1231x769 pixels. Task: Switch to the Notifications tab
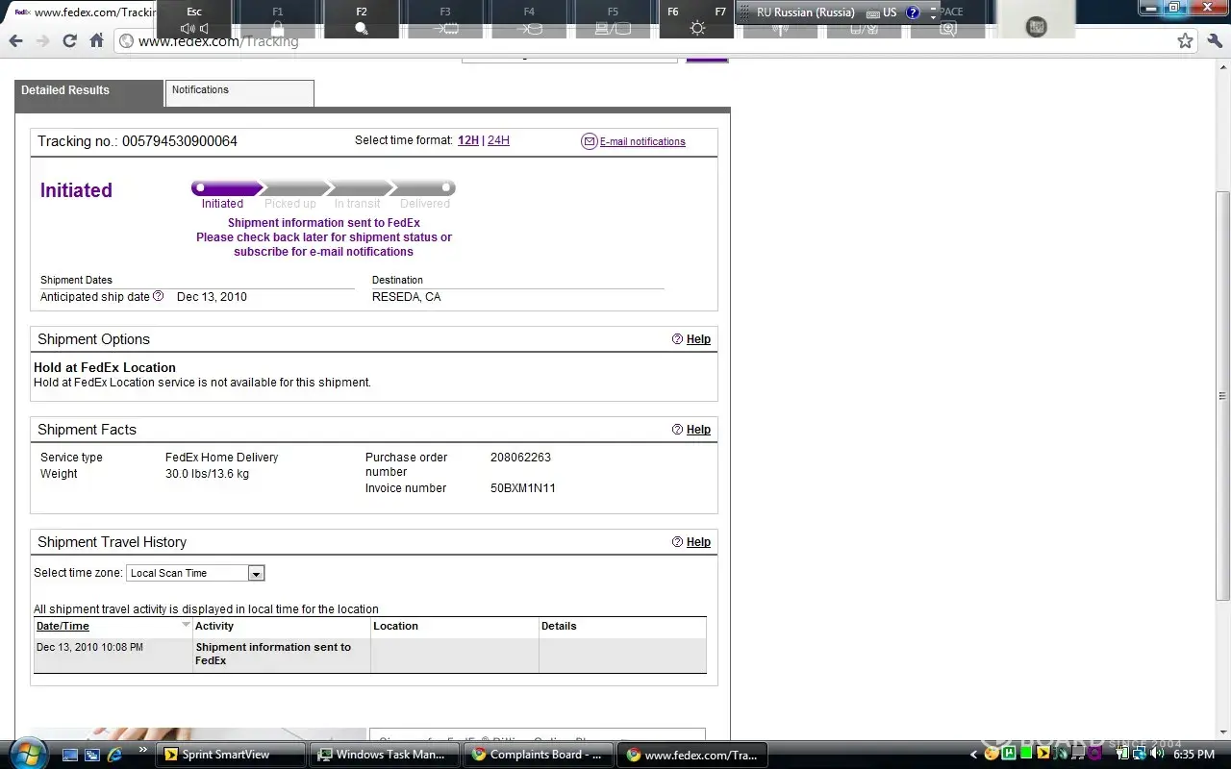tap(239, 92)
